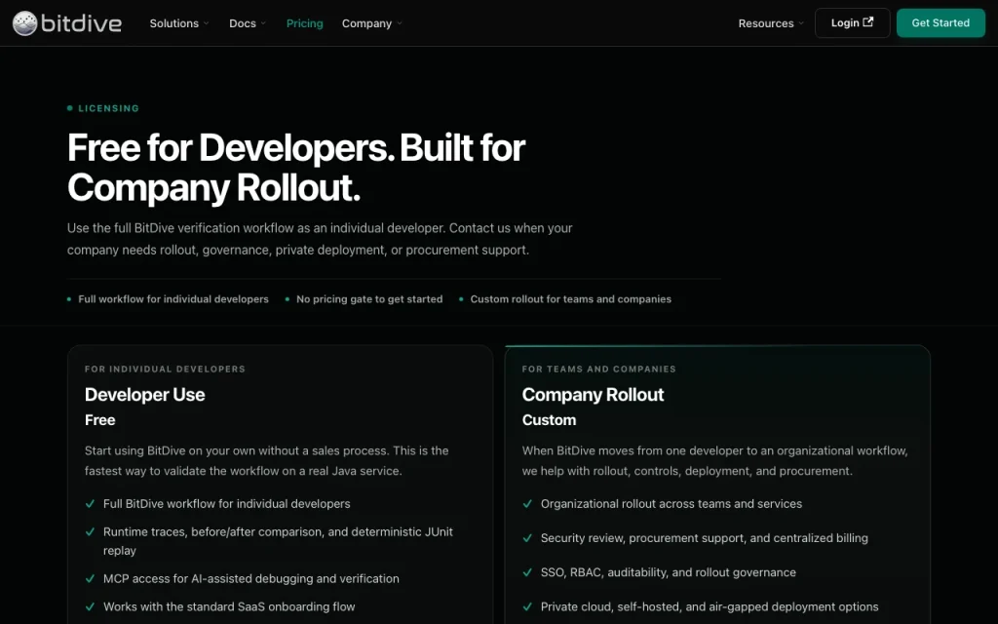Click checkmark beside SSO, RBAC line
The width and height of the screenshot is (998, 624).
pos(527,572)
